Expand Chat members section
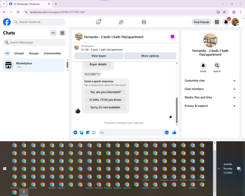 pos(210,89)
